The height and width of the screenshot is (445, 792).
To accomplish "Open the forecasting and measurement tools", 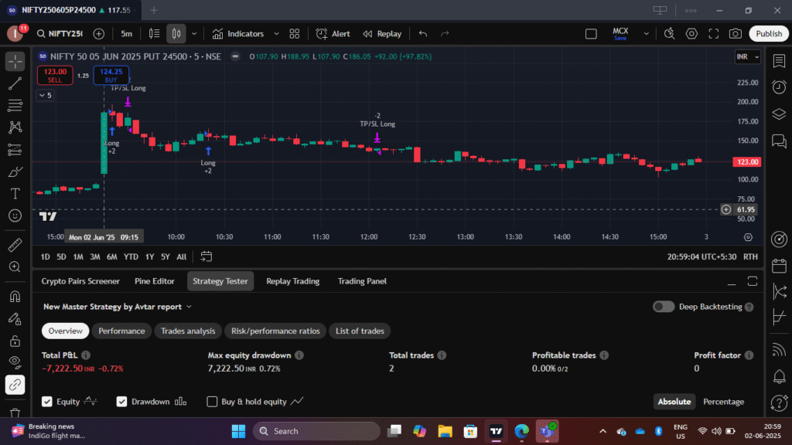I will coord(15,149).
